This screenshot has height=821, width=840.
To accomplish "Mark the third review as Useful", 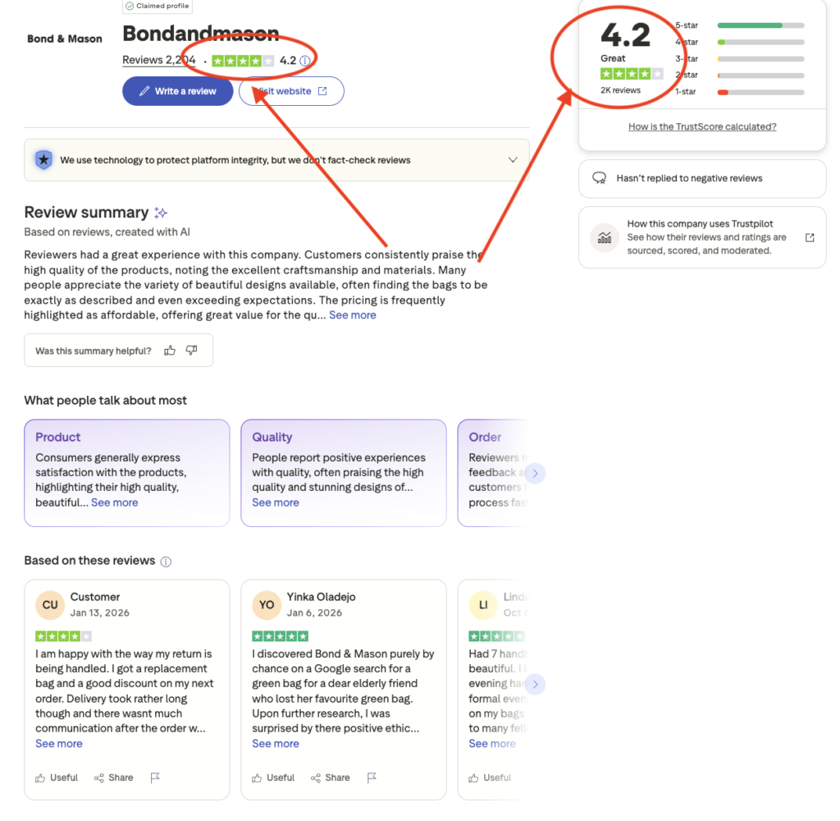I will click(x=490, y=777).
